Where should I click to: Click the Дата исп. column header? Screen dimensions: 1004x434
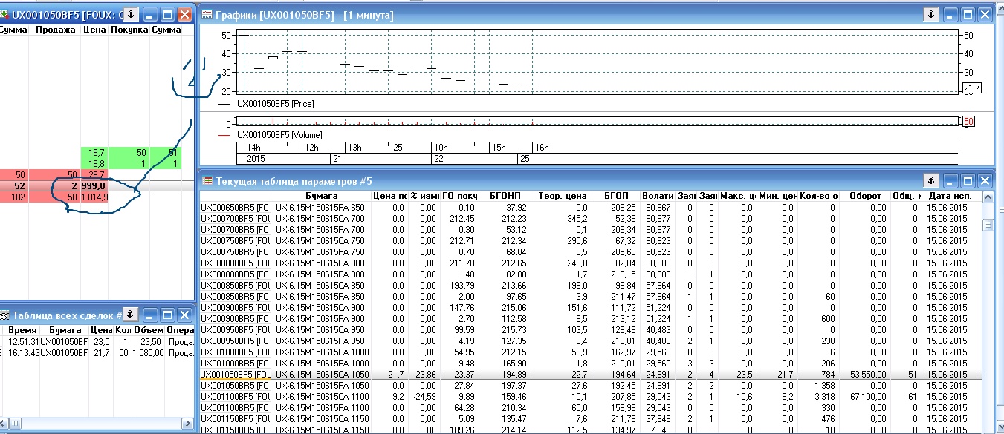pyautogui.click(x=951, y=196)
